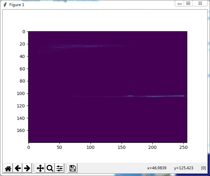Save the figure with floppy icon
The width and height of the screenshot is (210, 176).
(x=73, y=168)
